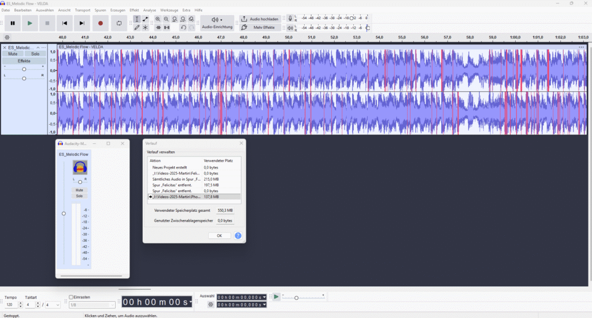Click the Mehr Effekte button
This screenshot has width=592, height=318.
(x=260, y=27)
